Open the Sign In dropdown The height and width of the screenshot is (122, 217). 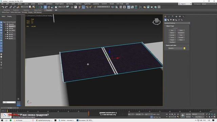tap(185, 4)
